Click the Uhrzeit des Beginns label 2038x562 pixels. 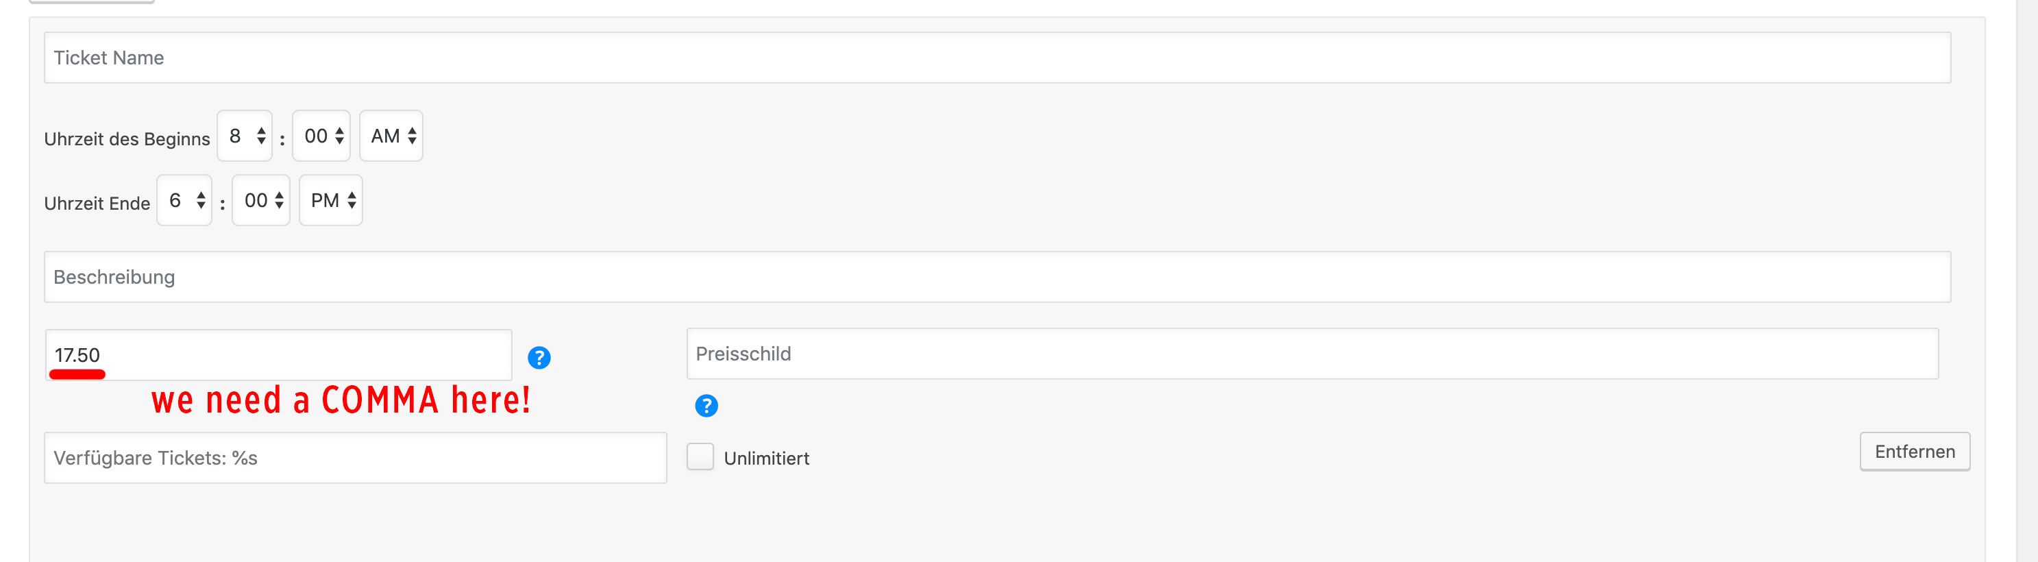click(127, 139)
